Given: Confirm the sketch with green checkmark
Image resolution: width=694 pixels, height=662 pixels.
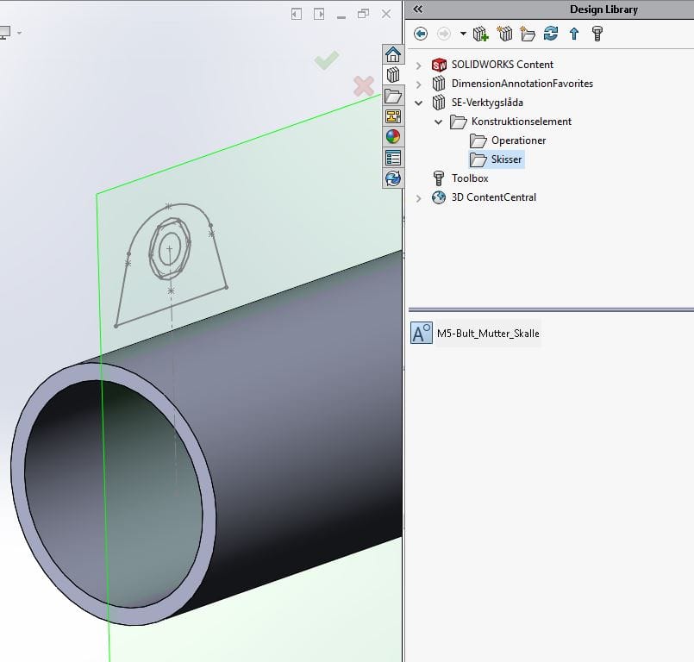Looking at the screenshot, I should point(326,60).
